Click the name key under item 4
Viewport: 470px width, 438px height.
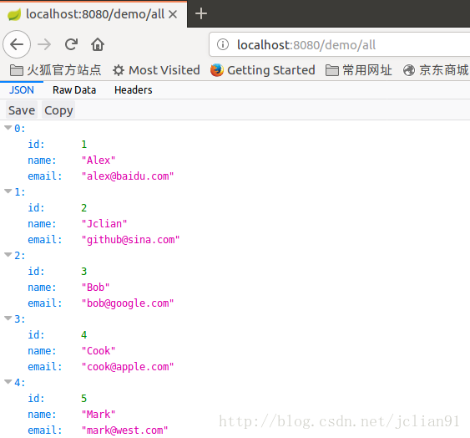pyautogui.click(x=42, y=415)
